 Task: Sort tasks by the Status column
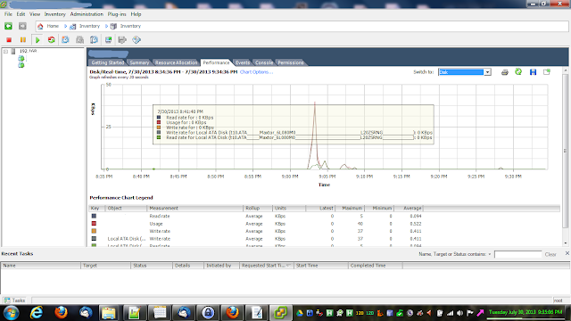(152, 266)
